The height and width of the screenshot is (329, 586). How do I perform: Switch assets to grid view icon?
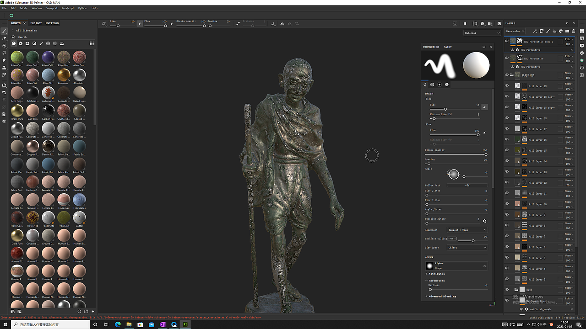coord(92,43)
